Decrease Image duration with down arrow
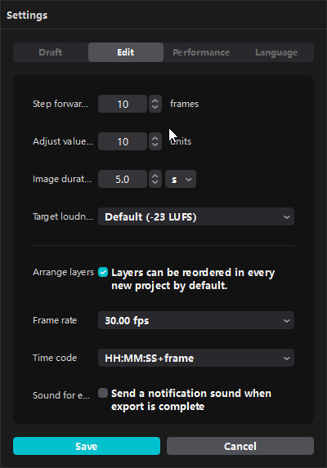 click(x=155, y=183)
